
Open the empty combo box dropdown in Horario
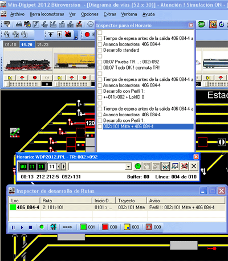point(128,167)
